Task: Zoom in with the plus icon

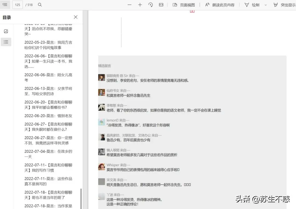Action: click(140, 5)
